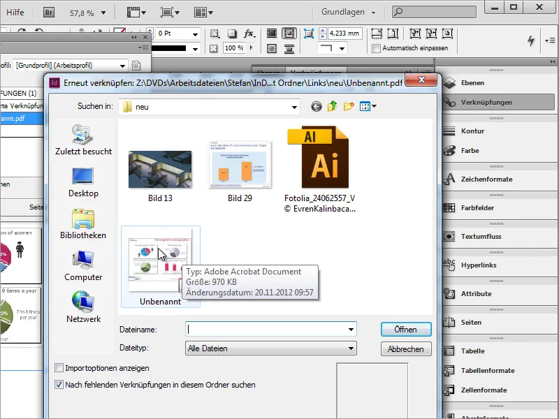Screen dimensions: 559x419
Task: Go to Bibliotheken location in sidebar
Action: tap(83, 224)
